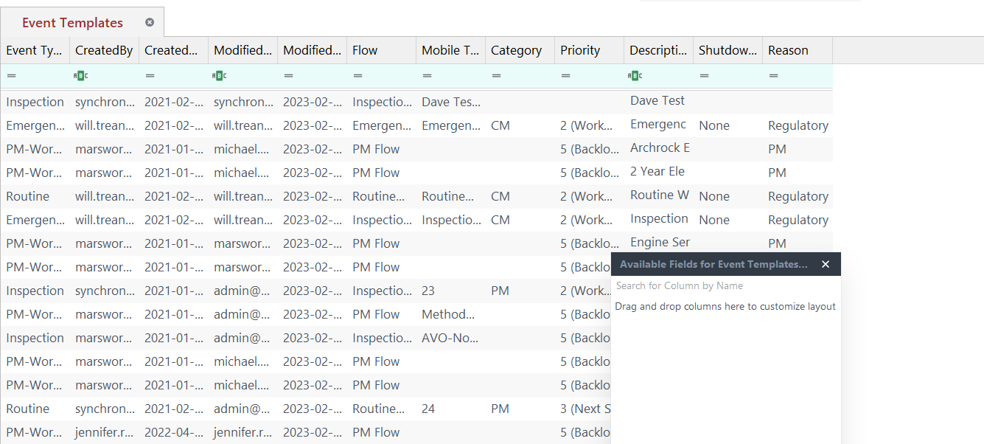Close the Available Fields panel
This screenshot has height=444, width=984.
[826, 264]
